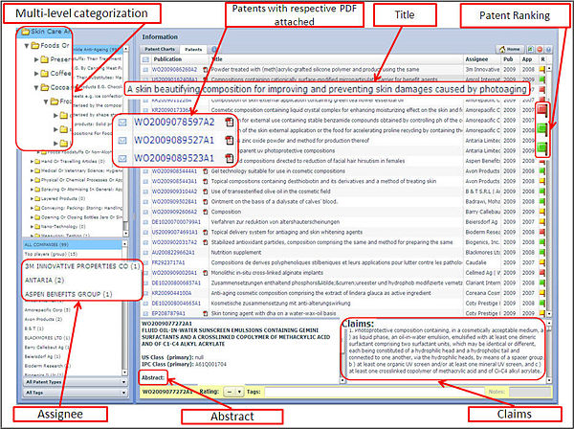Click blue info icon next to Patents tab
The height and width of the screenshot is (429, 574).
tap(214, 49)
